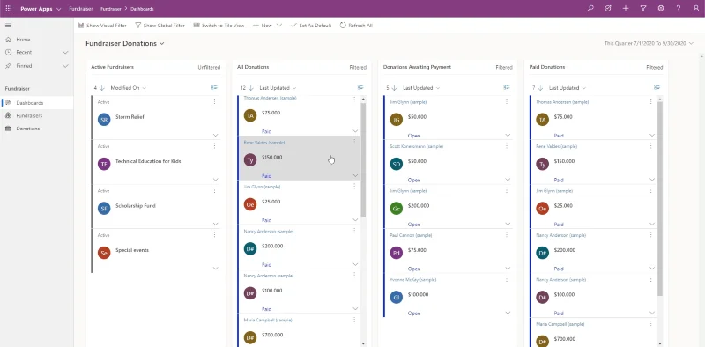This screenshot has height=347, width=705.
Task: Open Scott Konersmann (sample) donor link
Action: pos(416,146)
